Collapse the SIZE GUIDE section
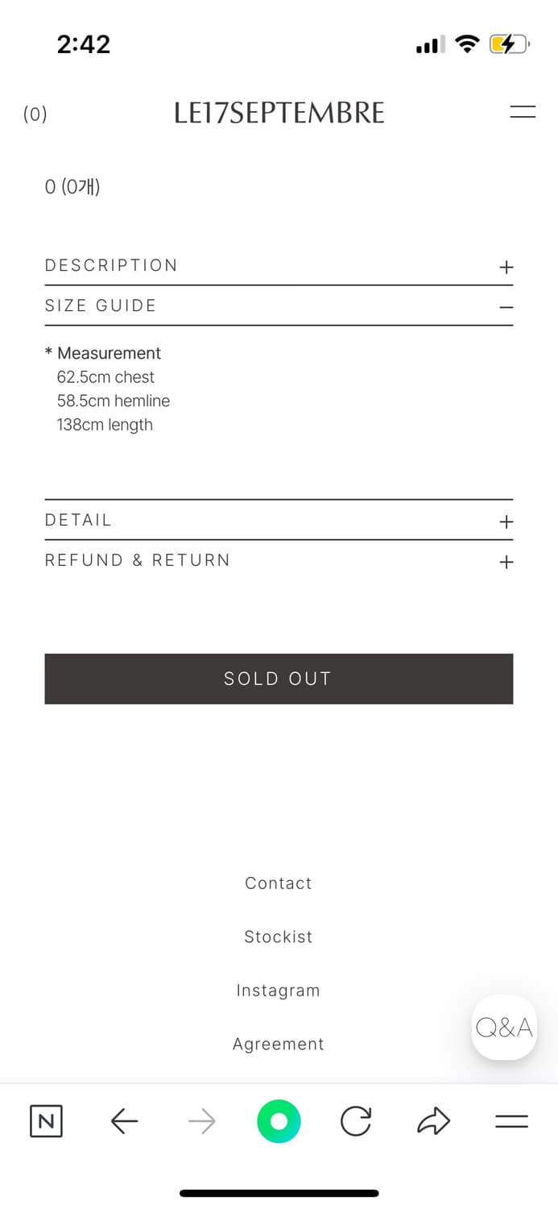This screenshot has width=558, height=1209. point(506,307)
